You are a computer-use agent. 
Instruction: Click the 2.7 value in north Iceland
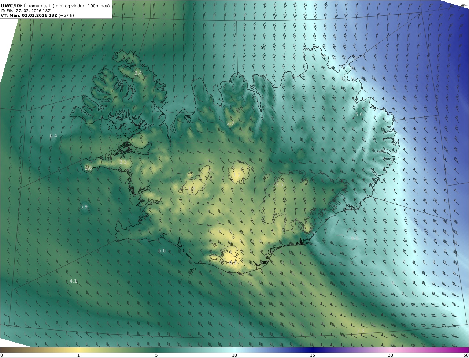(x=230, y=124)
